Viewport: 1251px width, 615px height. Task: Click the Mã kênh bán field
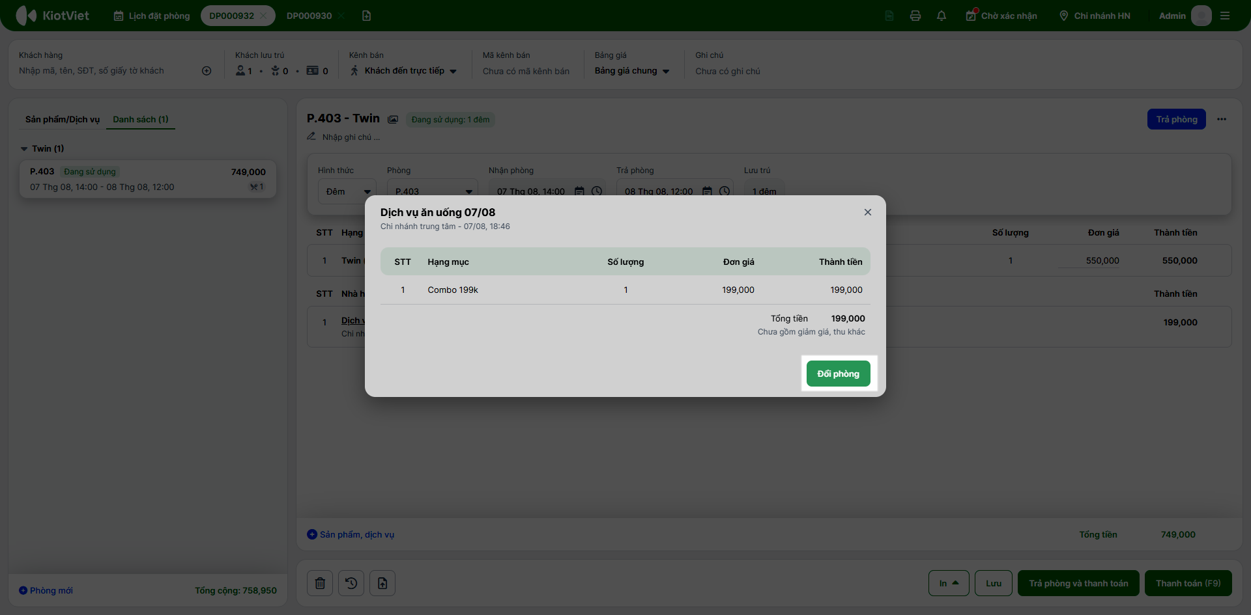[x=526, y=71]
